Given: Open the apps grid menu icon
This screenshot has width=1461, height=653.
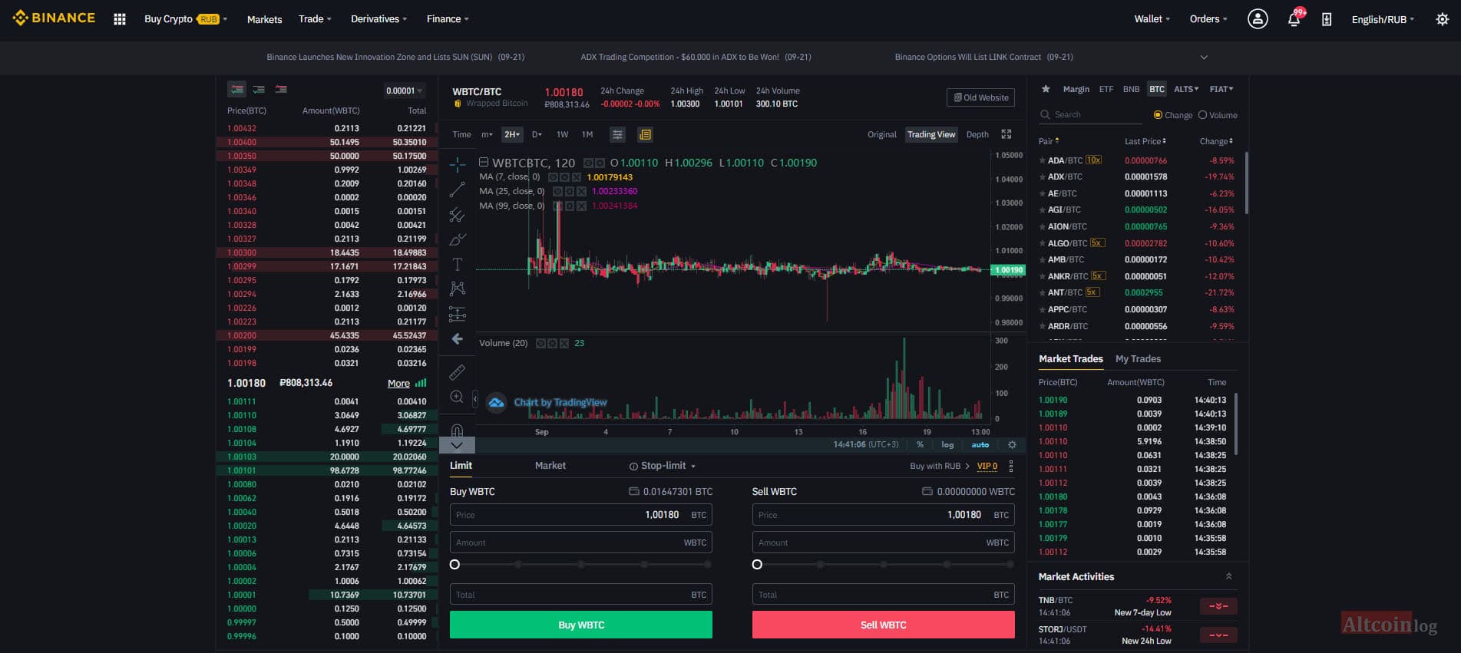Looking at the screenshot, I should pyautogui.click(x=120, y=19).
